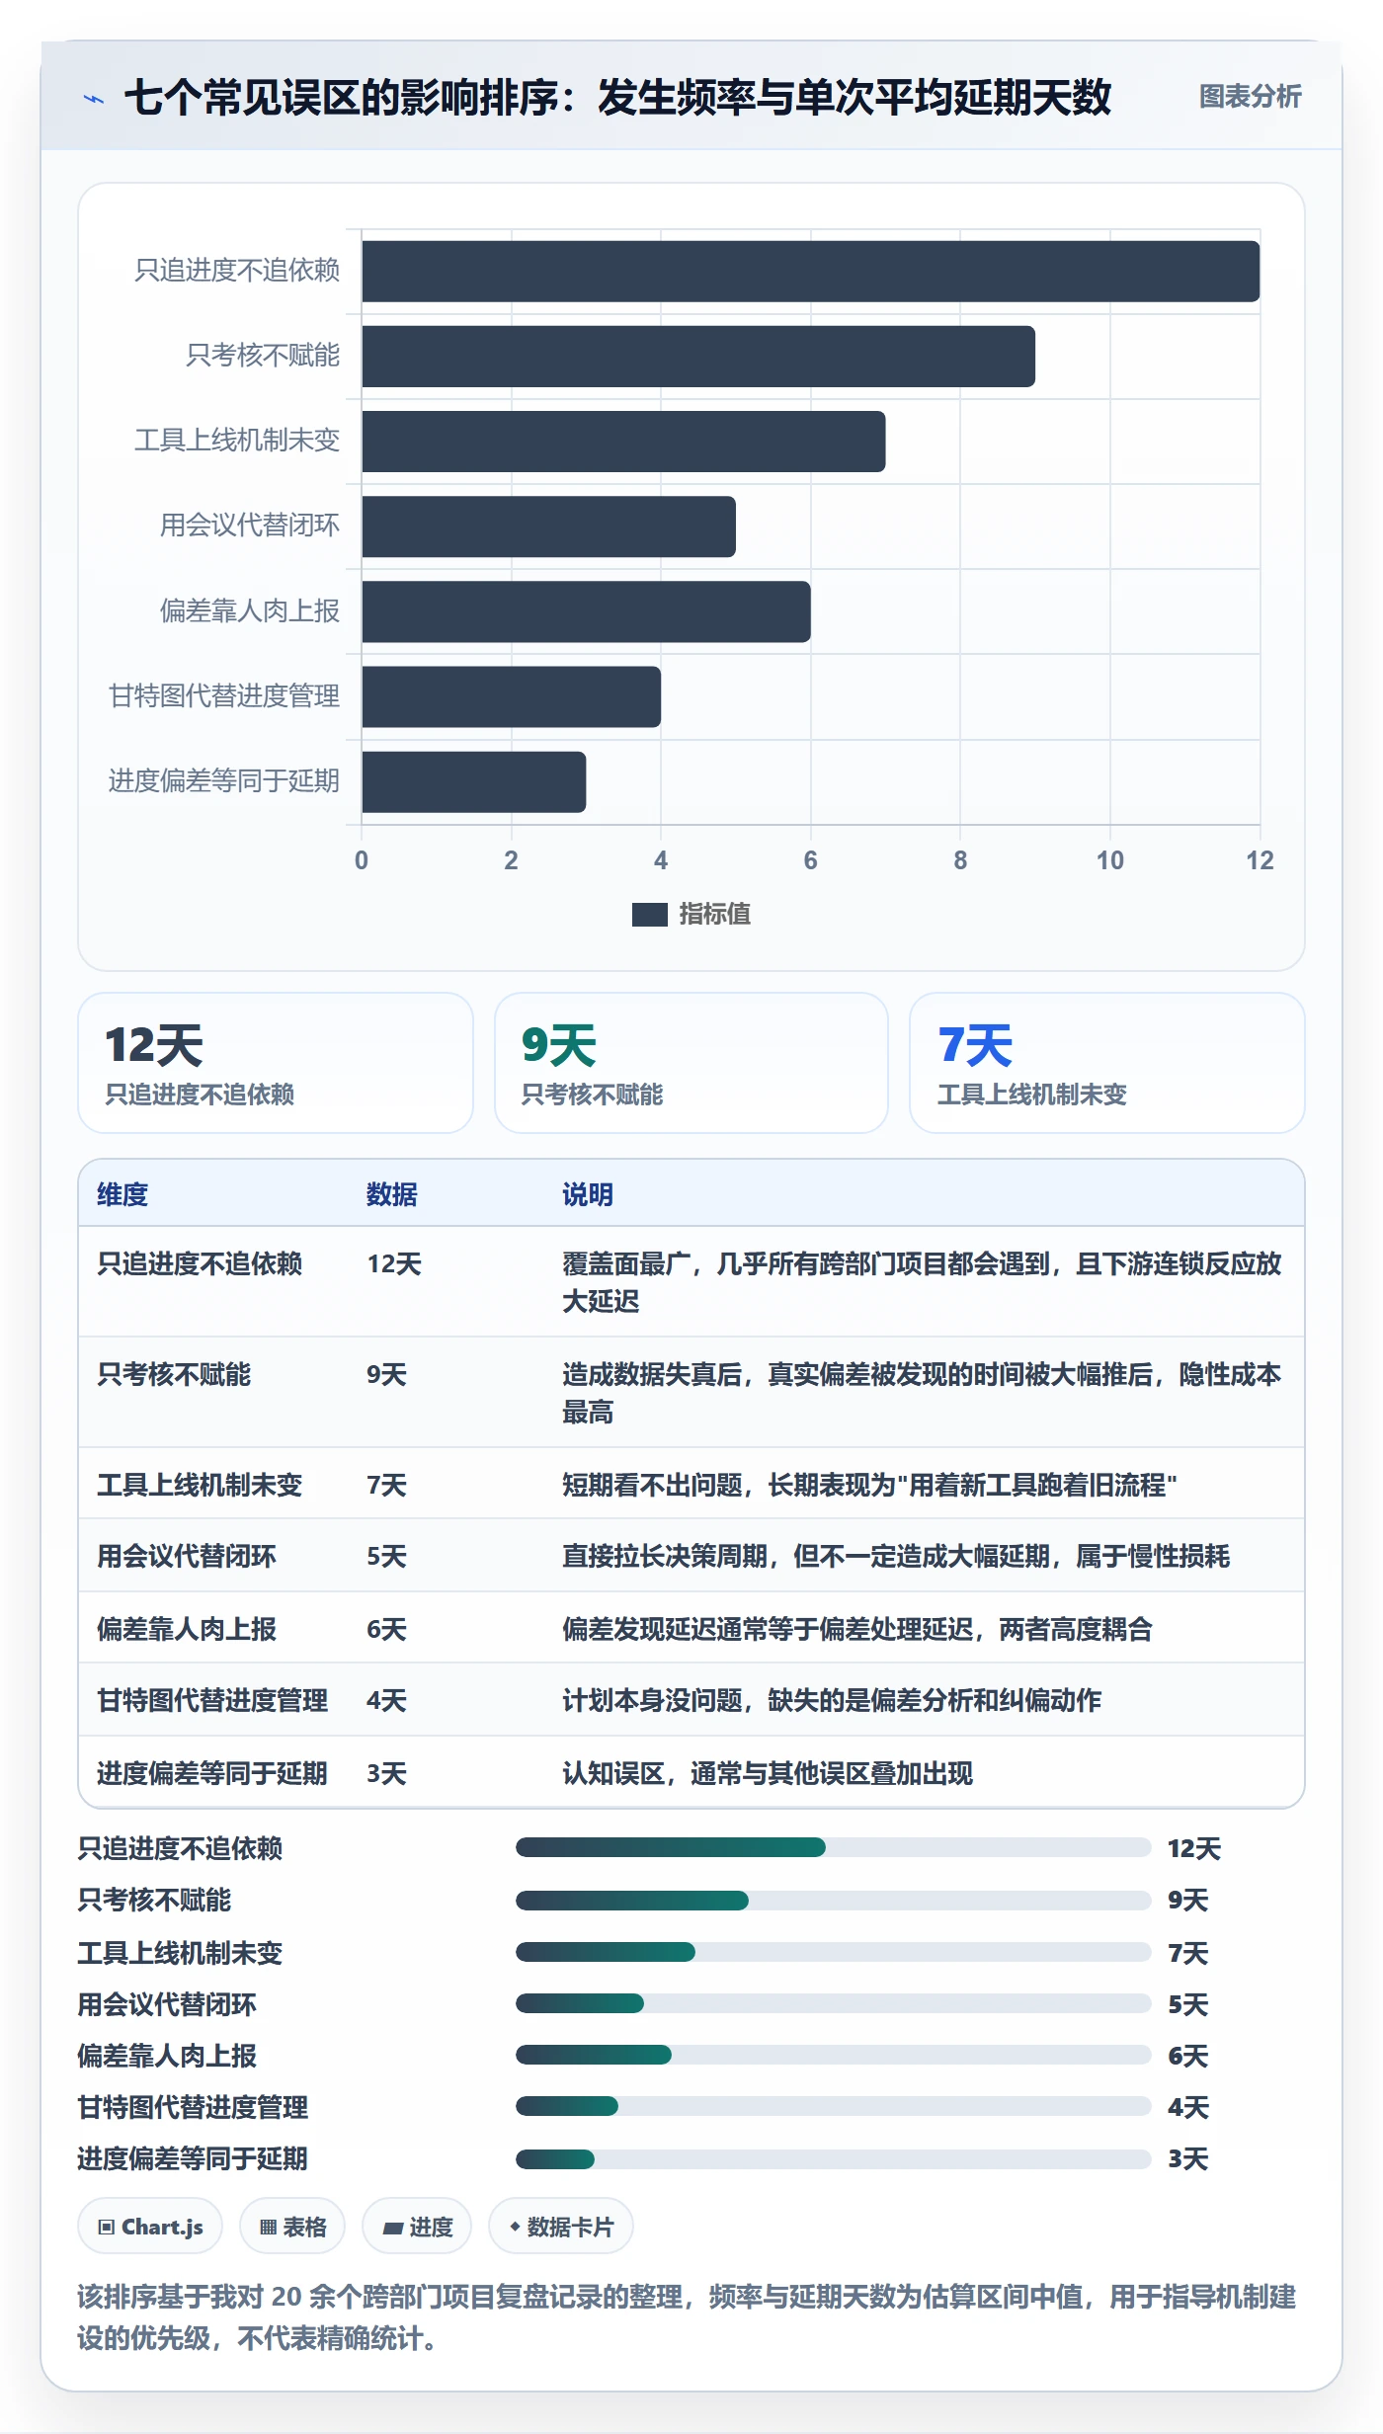
Task: Click the 只考核不赋能 progress bar
Action: pyautogui.click(x=834, y=1900)
